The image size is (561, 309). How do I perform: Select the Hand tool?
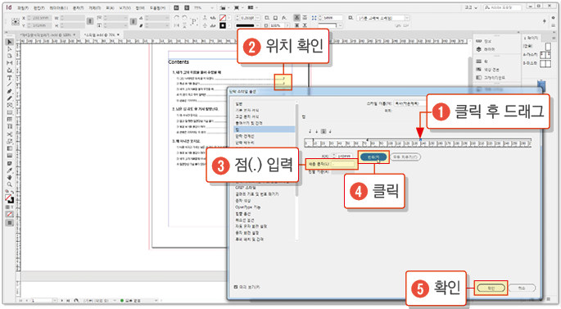(10, 178)
